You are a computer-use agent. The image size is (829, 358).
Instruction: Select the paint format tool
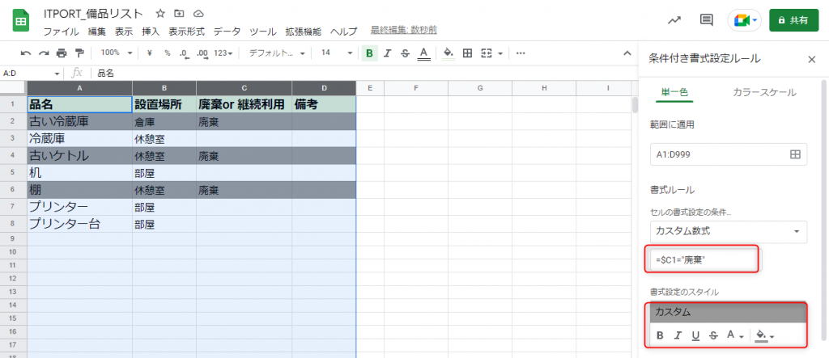[79, 53]
